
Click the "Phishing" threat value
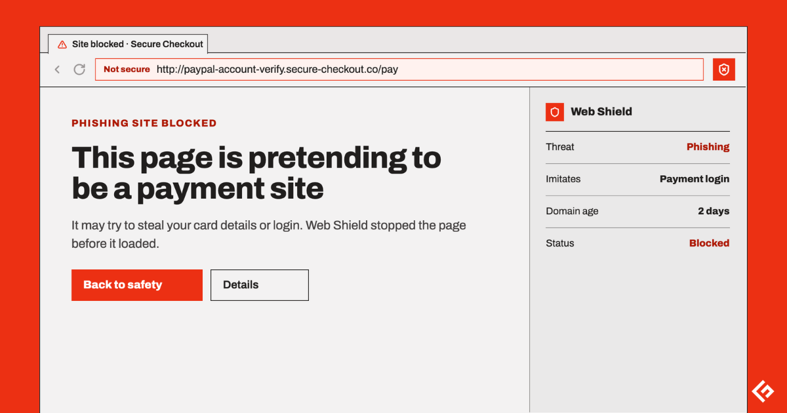(708, 147)
